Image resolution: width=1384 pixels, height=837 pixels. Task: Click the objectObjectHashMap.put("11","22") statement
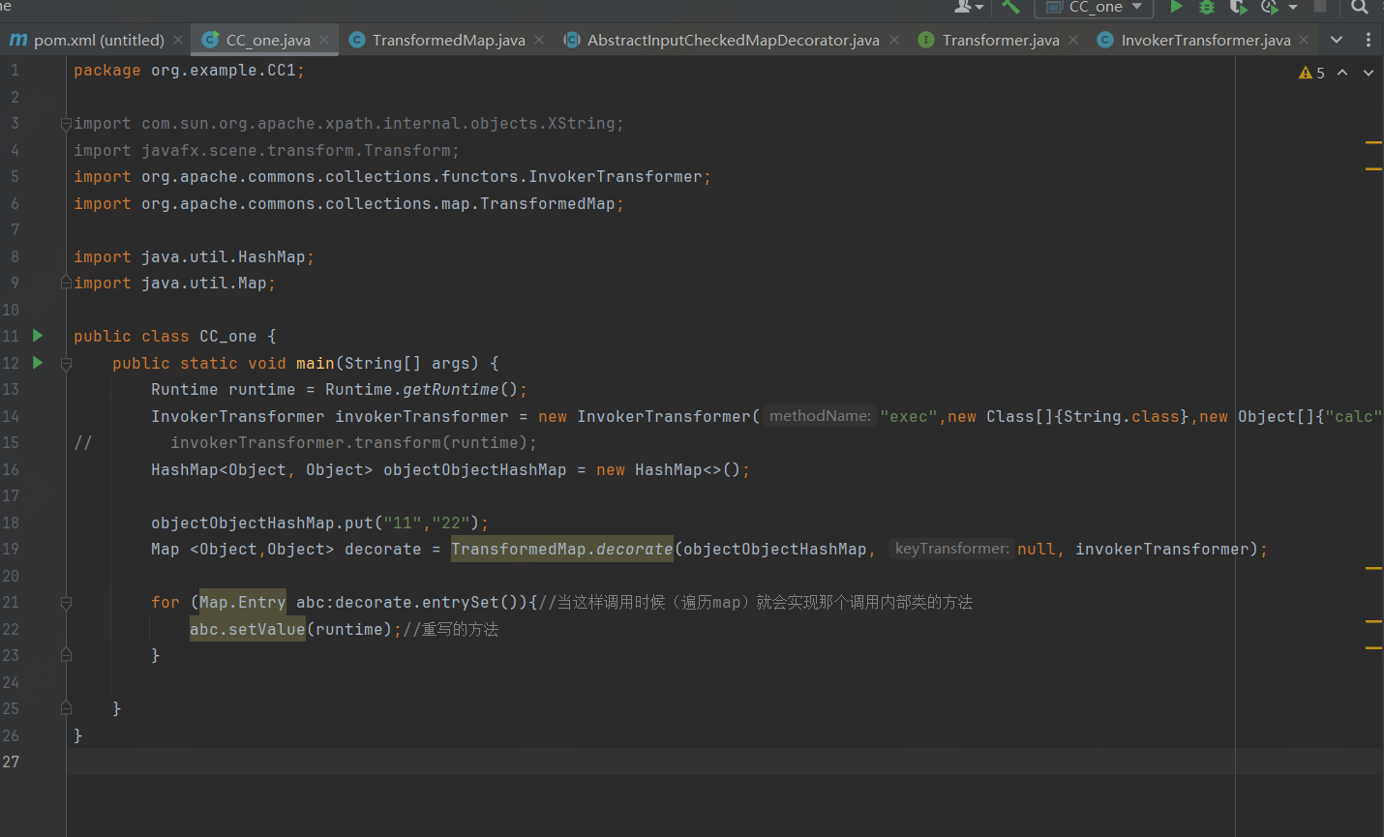319,523
